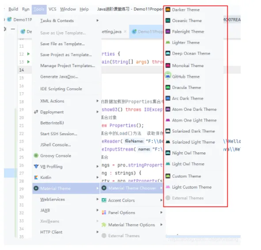Select the Darker Theme icon
The height and width of the screenshot is (250, 261).
168,10
